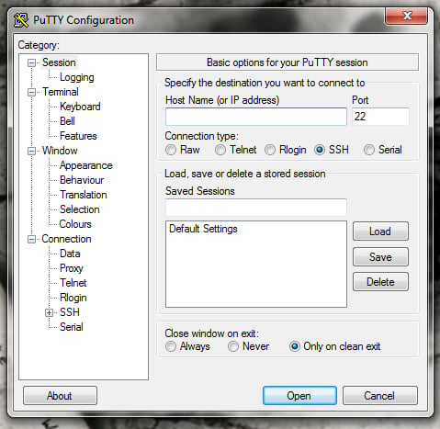The width and height of the screenshot is (440, 429).
Task: Collapse the Connection tree node
Action: pyautogui.click(x=31, y=239)
